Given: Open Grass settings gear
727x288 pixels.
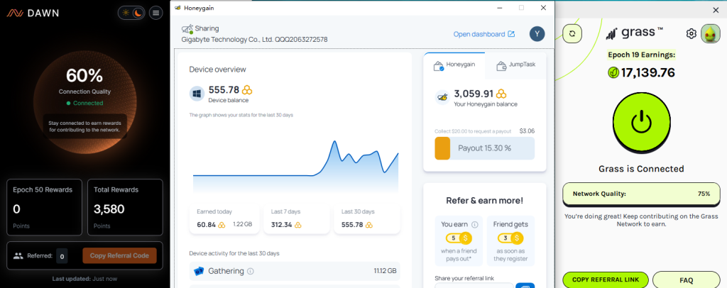Looking at the screenshot, I should coord(692,33).
